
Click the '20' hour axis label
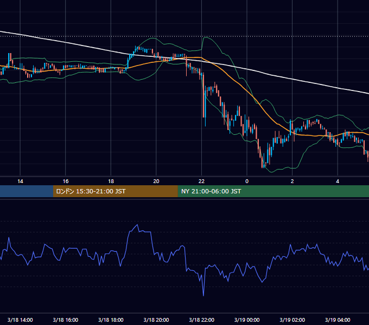pos(156,181)
